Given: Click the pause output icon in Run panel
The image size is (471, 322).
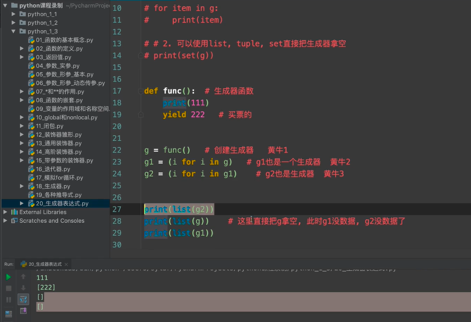Looking at the screenshot, I should click(x=8, y=300).
